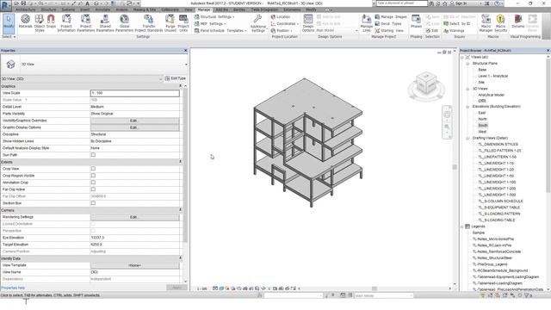Click the Location button
This screenshot has height=310, width=551.
[x=280, y=17]
